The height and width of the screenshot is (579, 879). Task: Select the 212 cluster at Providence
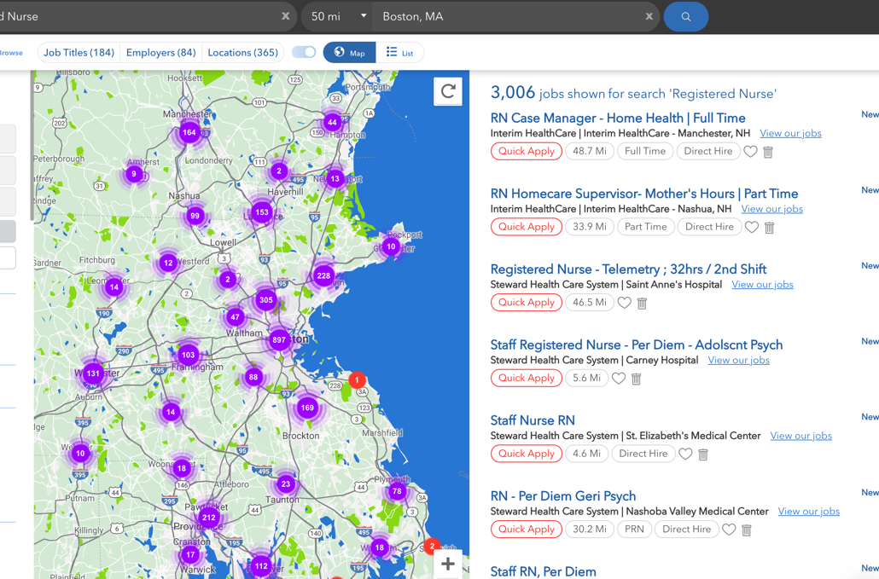pos(208,518)
